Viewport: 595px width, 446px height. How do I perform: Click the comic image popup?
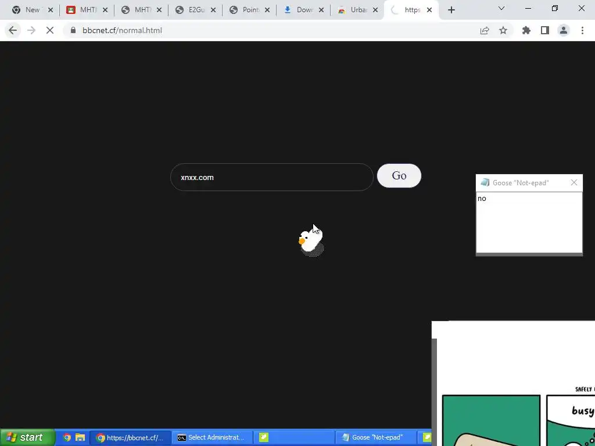(x=514, y=383)
